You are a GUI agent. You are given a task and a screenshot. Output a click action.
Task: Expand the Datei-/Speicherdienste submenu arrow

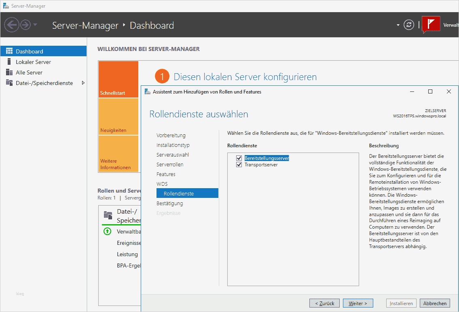coord(83,83)
